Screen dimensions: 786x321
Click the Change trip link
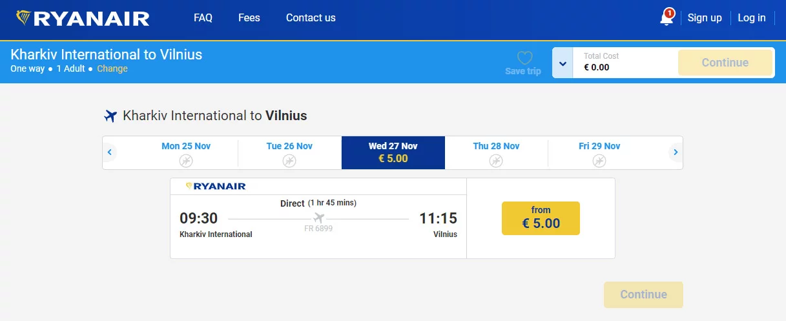tap(112, 68)
